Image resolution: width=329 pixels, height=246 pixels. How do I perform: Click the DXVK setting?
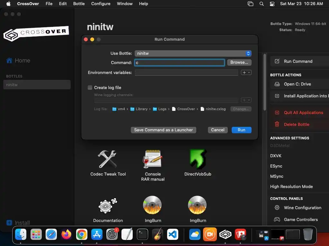(x=276, y=156)
